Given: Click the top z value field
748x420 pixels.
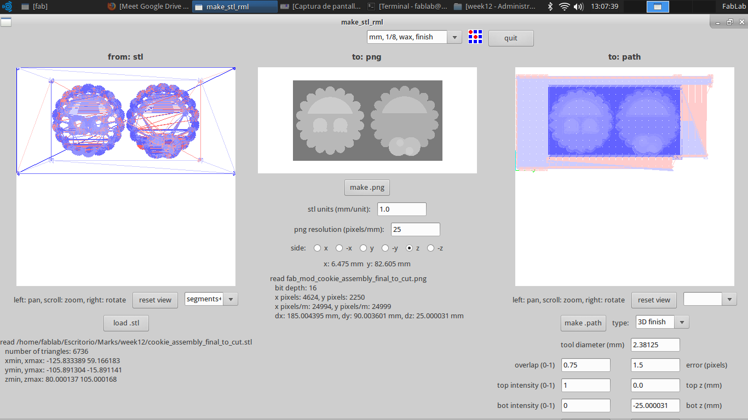Looking at the screenshot, I should (655, 385).
